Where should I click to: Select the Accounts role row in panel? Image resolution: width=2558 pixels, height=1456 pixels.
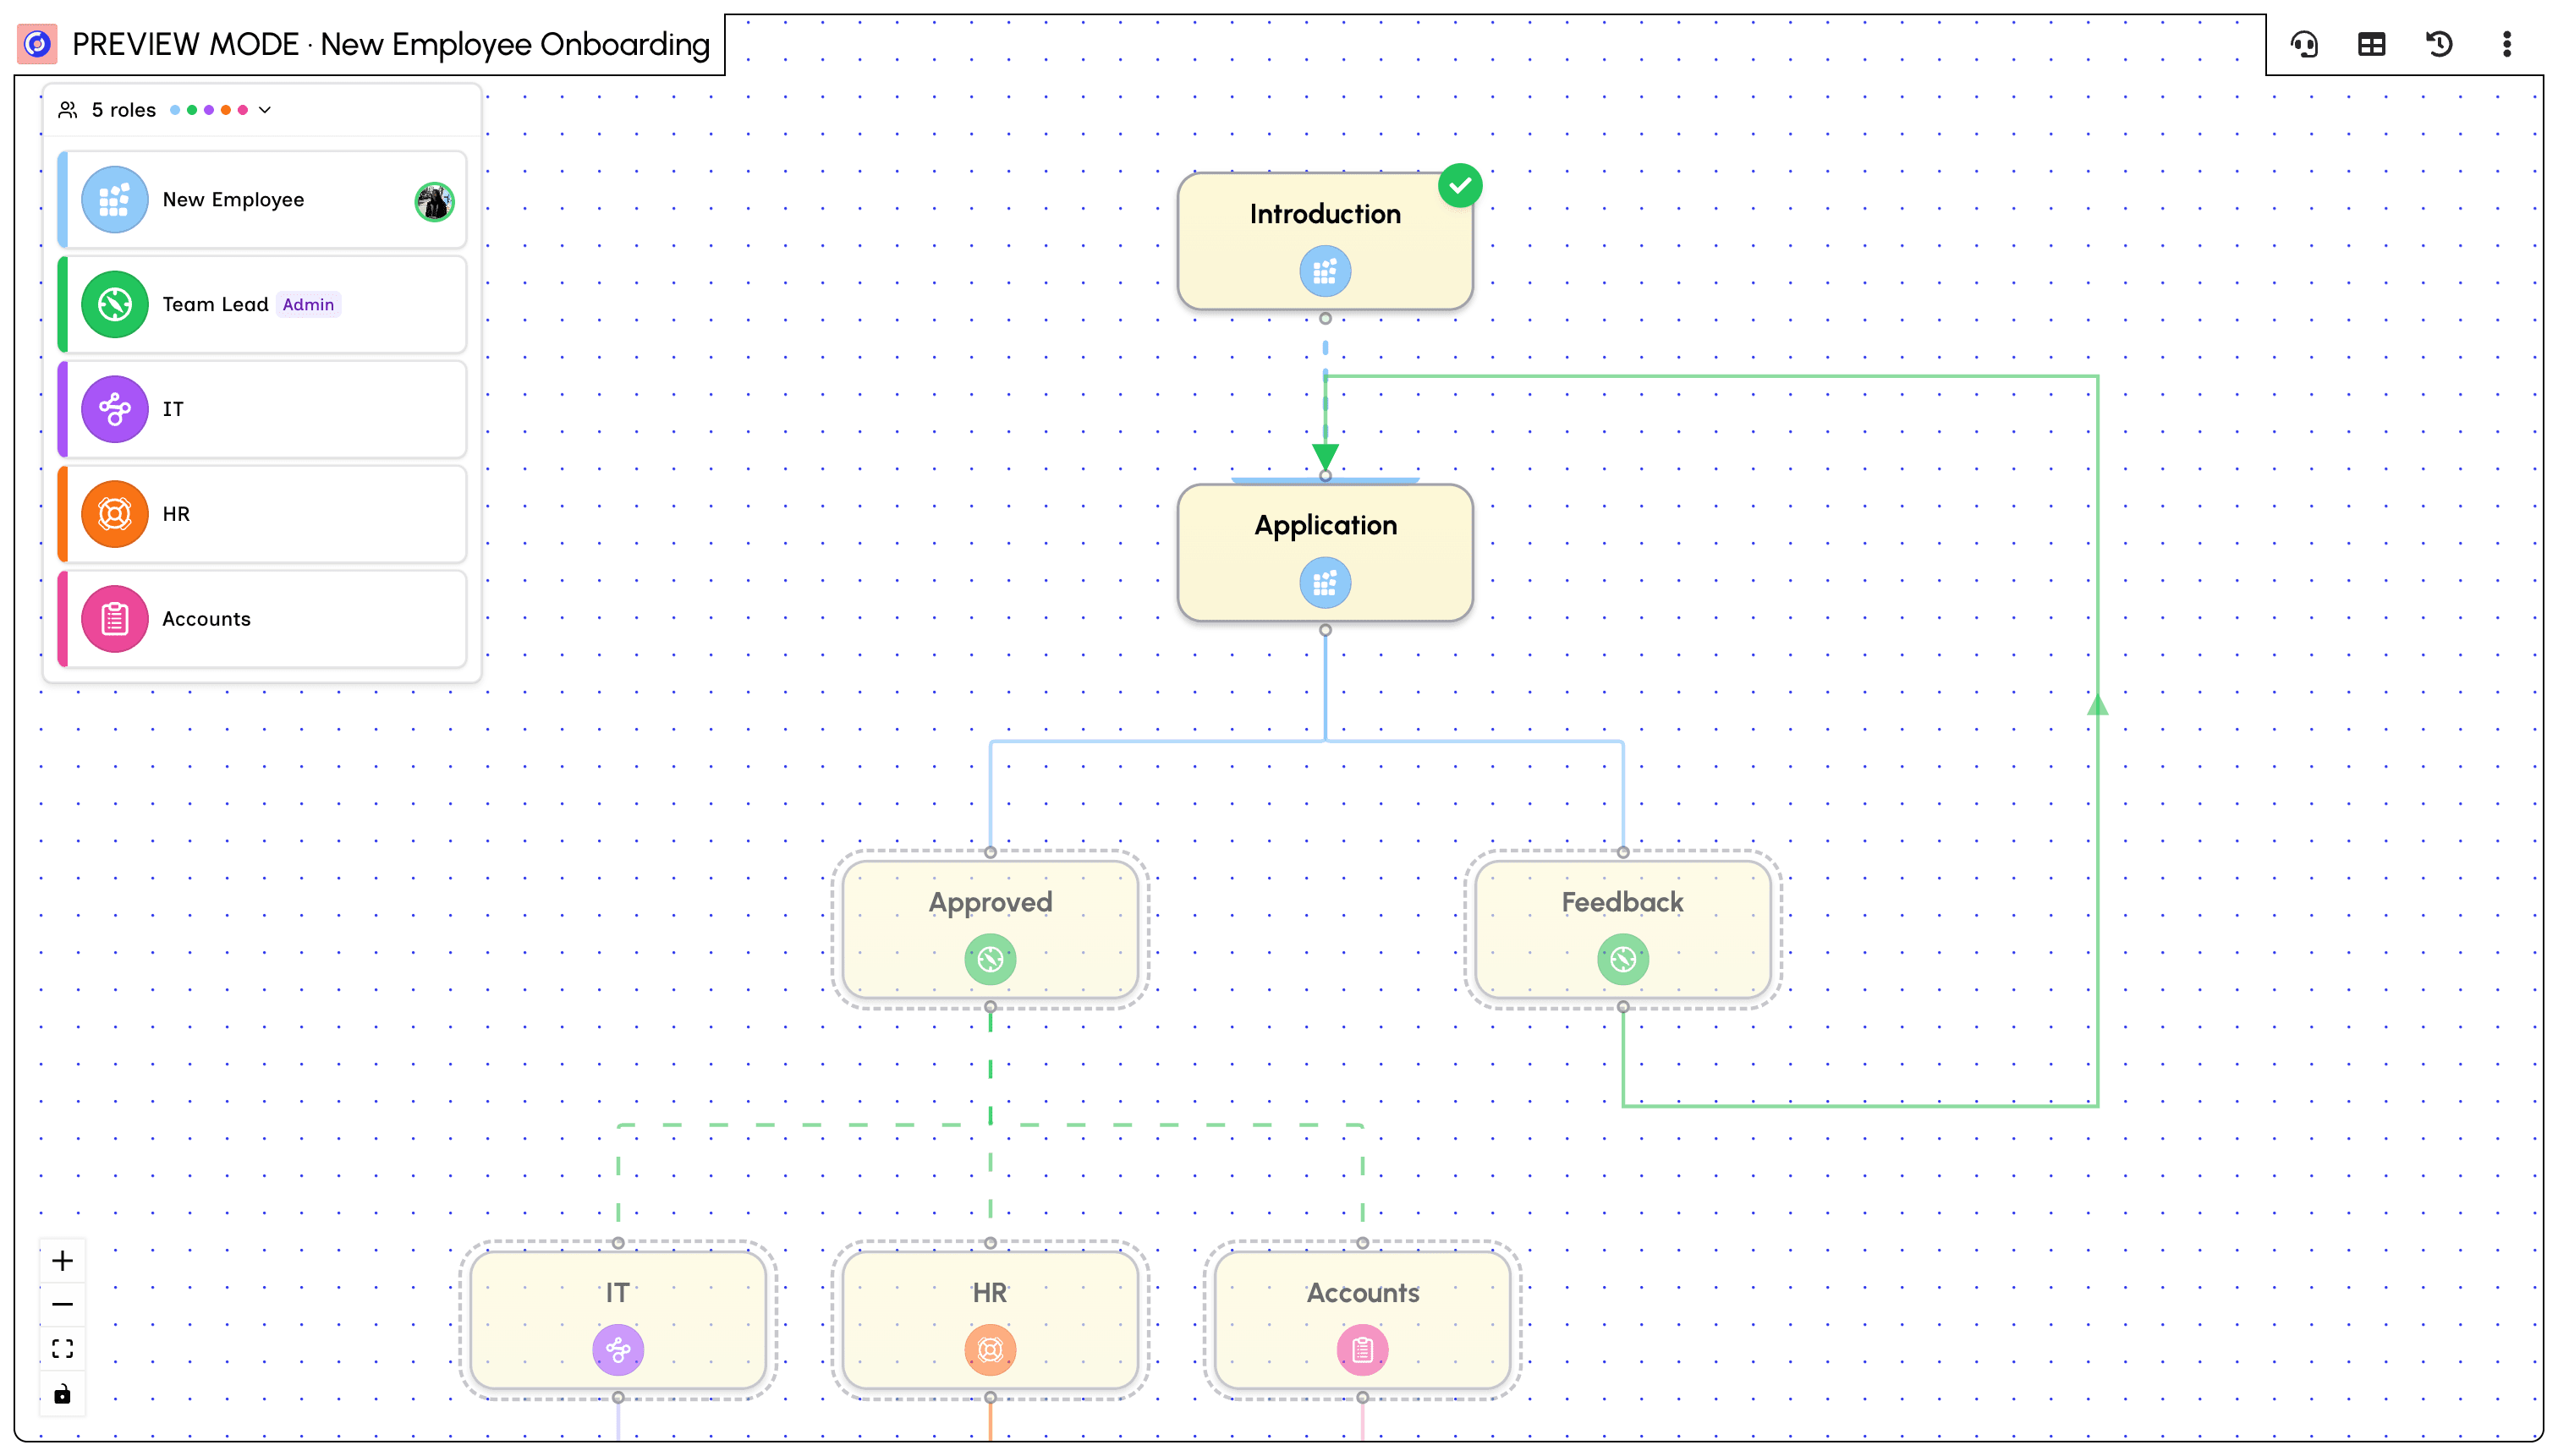pyautogui.click(x=262, y=619)
